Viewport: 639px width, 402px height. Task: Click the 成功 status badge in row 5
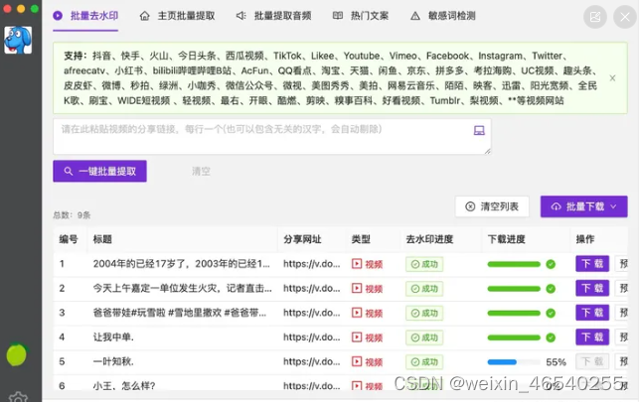tap(424, 362)
